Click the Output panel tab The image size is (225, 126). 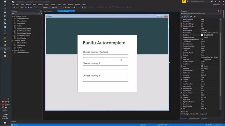pyautogui.click(x=13, y=121)
